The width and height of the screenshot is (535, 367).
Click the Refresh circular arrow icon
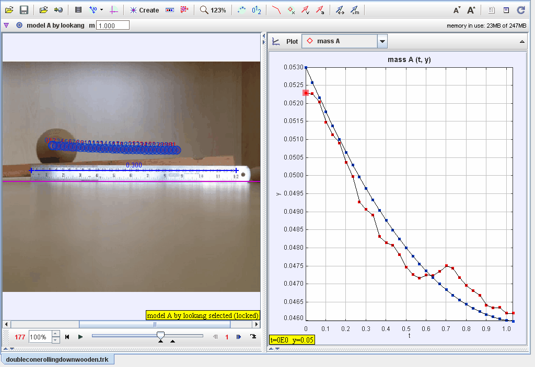(521, 10)
